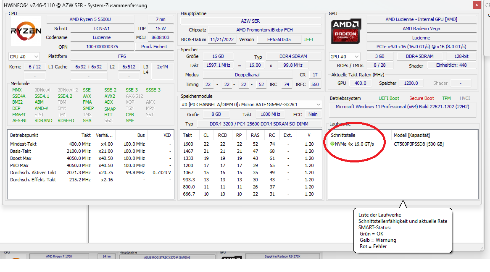Click the NVMe 4x 16.0 GT/s drive entry
Viewport: 490px width, 272px height.
(354, 144)
